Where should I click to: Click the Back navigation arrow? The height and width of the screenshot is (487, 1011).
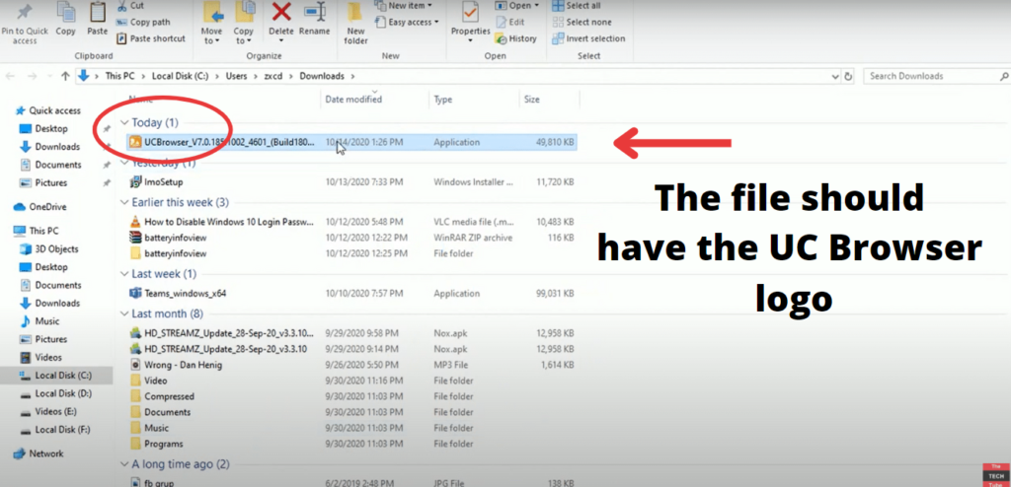(10, 76)
